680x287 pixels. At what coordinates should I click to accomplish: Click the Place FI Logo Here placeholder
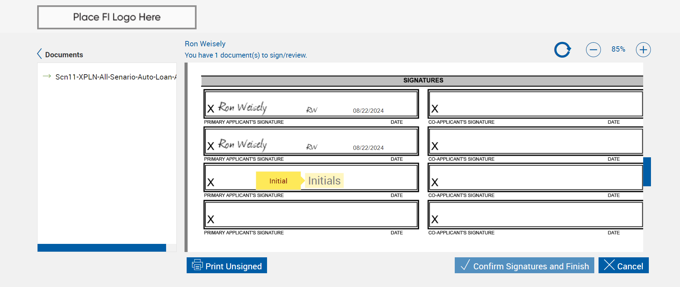tap(117, 17)
